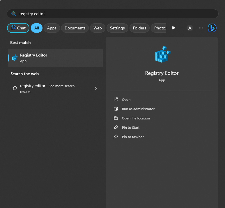Click the 'A' account avatar icon
The height and width of the screenshot is (208, 225).
point(190,28)
